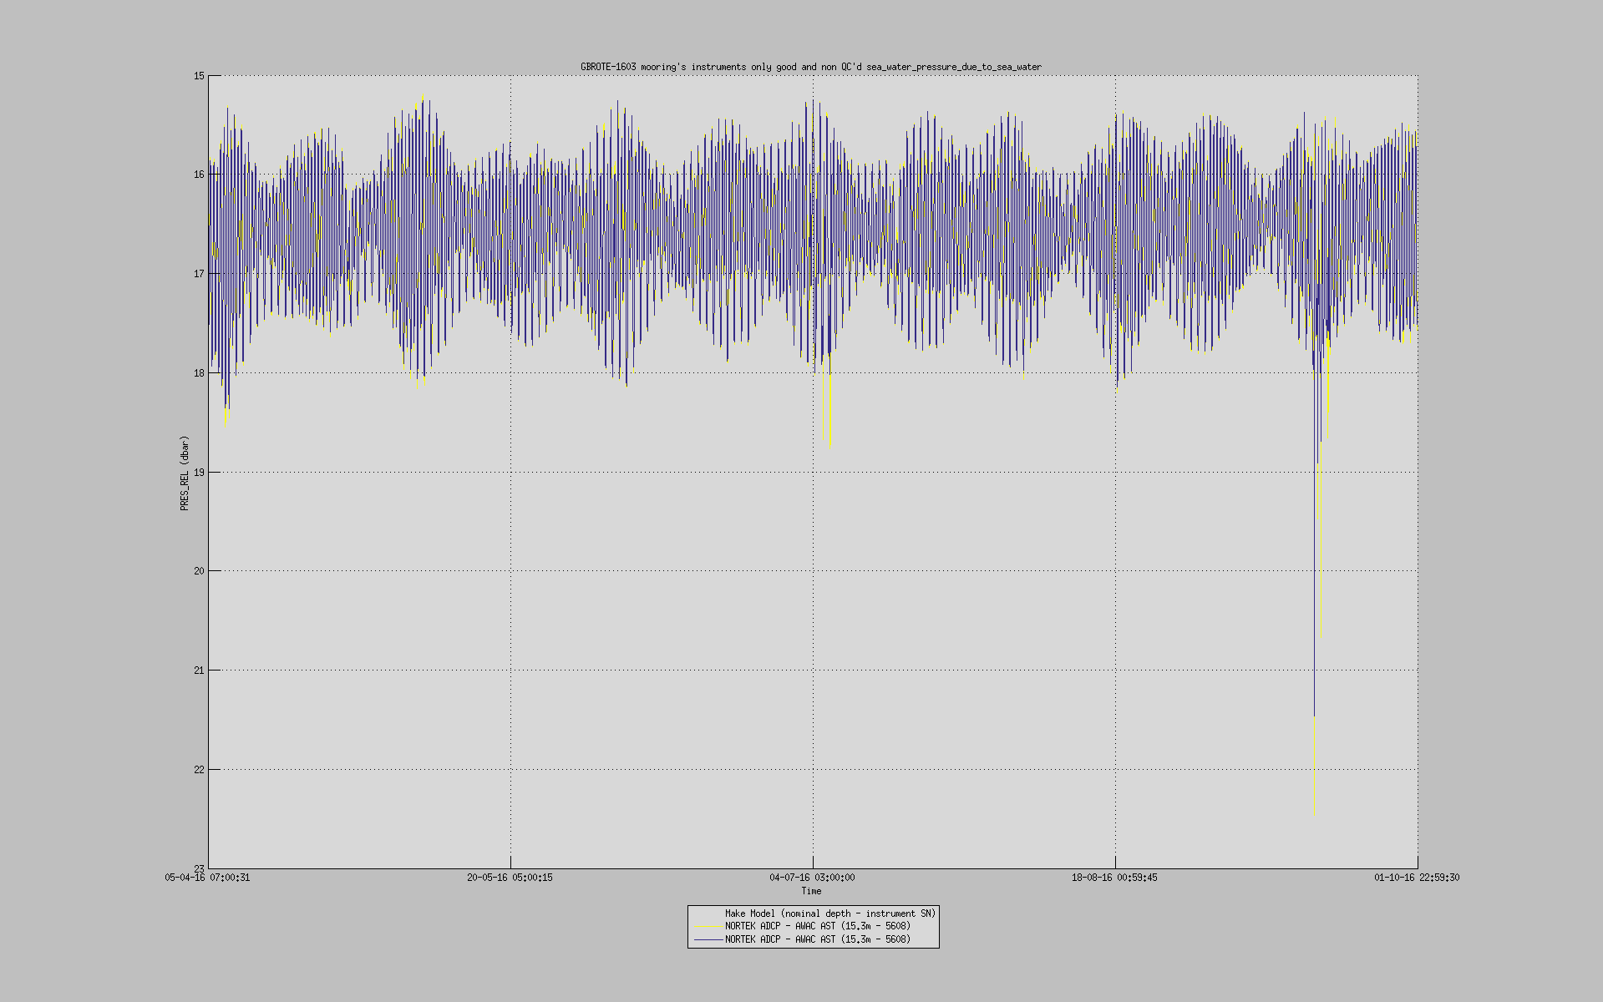Click the 18-08-16 00:59:45 tick label
The width and height of the screenshot is (1603, 1002).
tap(1115, 878)
